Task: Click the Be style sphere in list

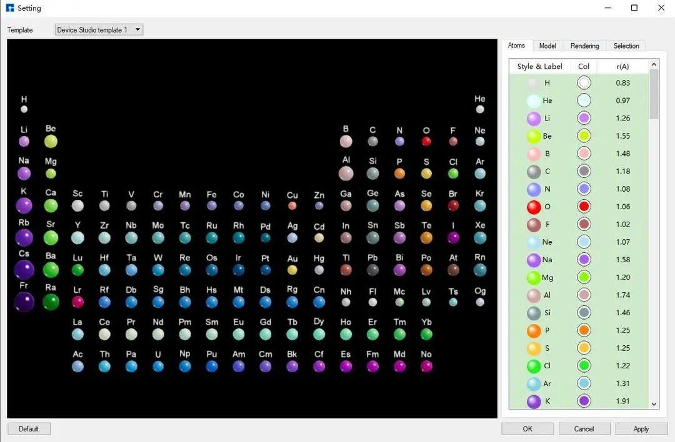Action: pyautogui.click(x=534, y=136)
